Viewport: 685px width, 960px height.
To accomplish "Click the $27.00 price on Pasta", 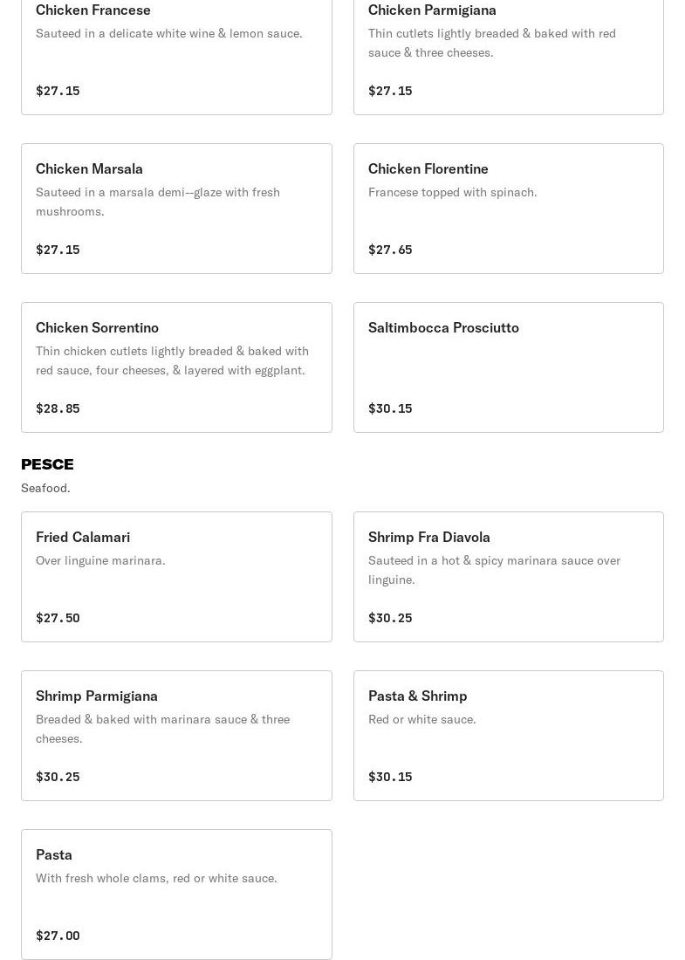I will pos(58,936).
